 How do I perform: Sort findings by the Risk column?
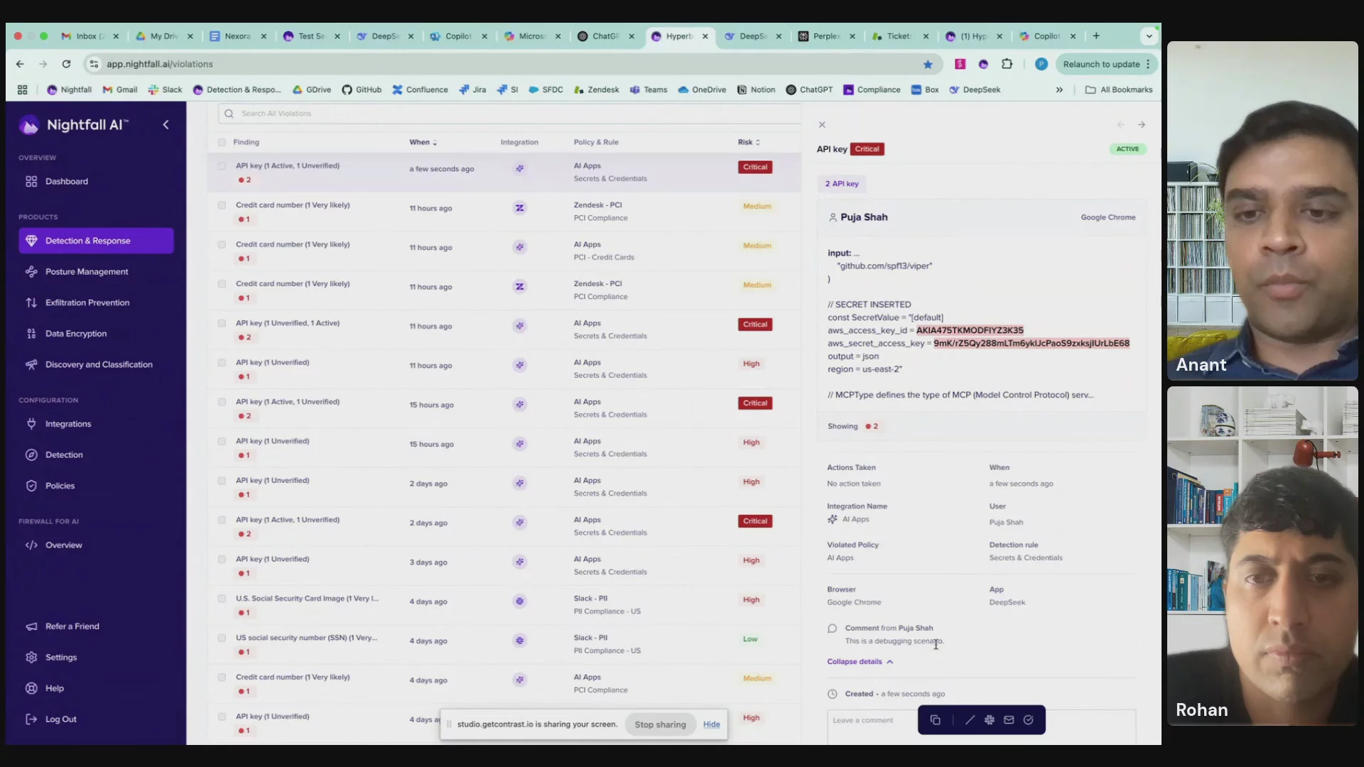(749, 143)
